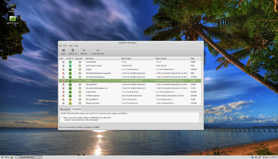This screenshot has width=278, height=159.
Task: Select the thunderbird-gnome-support package name
Action: click(x=98, y=73)
